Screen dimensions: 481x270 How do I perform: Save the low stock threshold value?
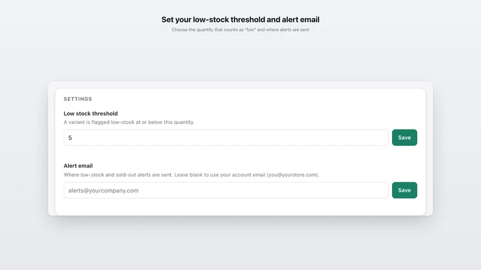click(404, 137)
